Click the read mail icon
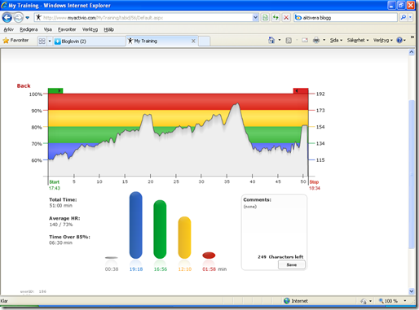Viewport: 419px width, 310px height. point(305,41)
